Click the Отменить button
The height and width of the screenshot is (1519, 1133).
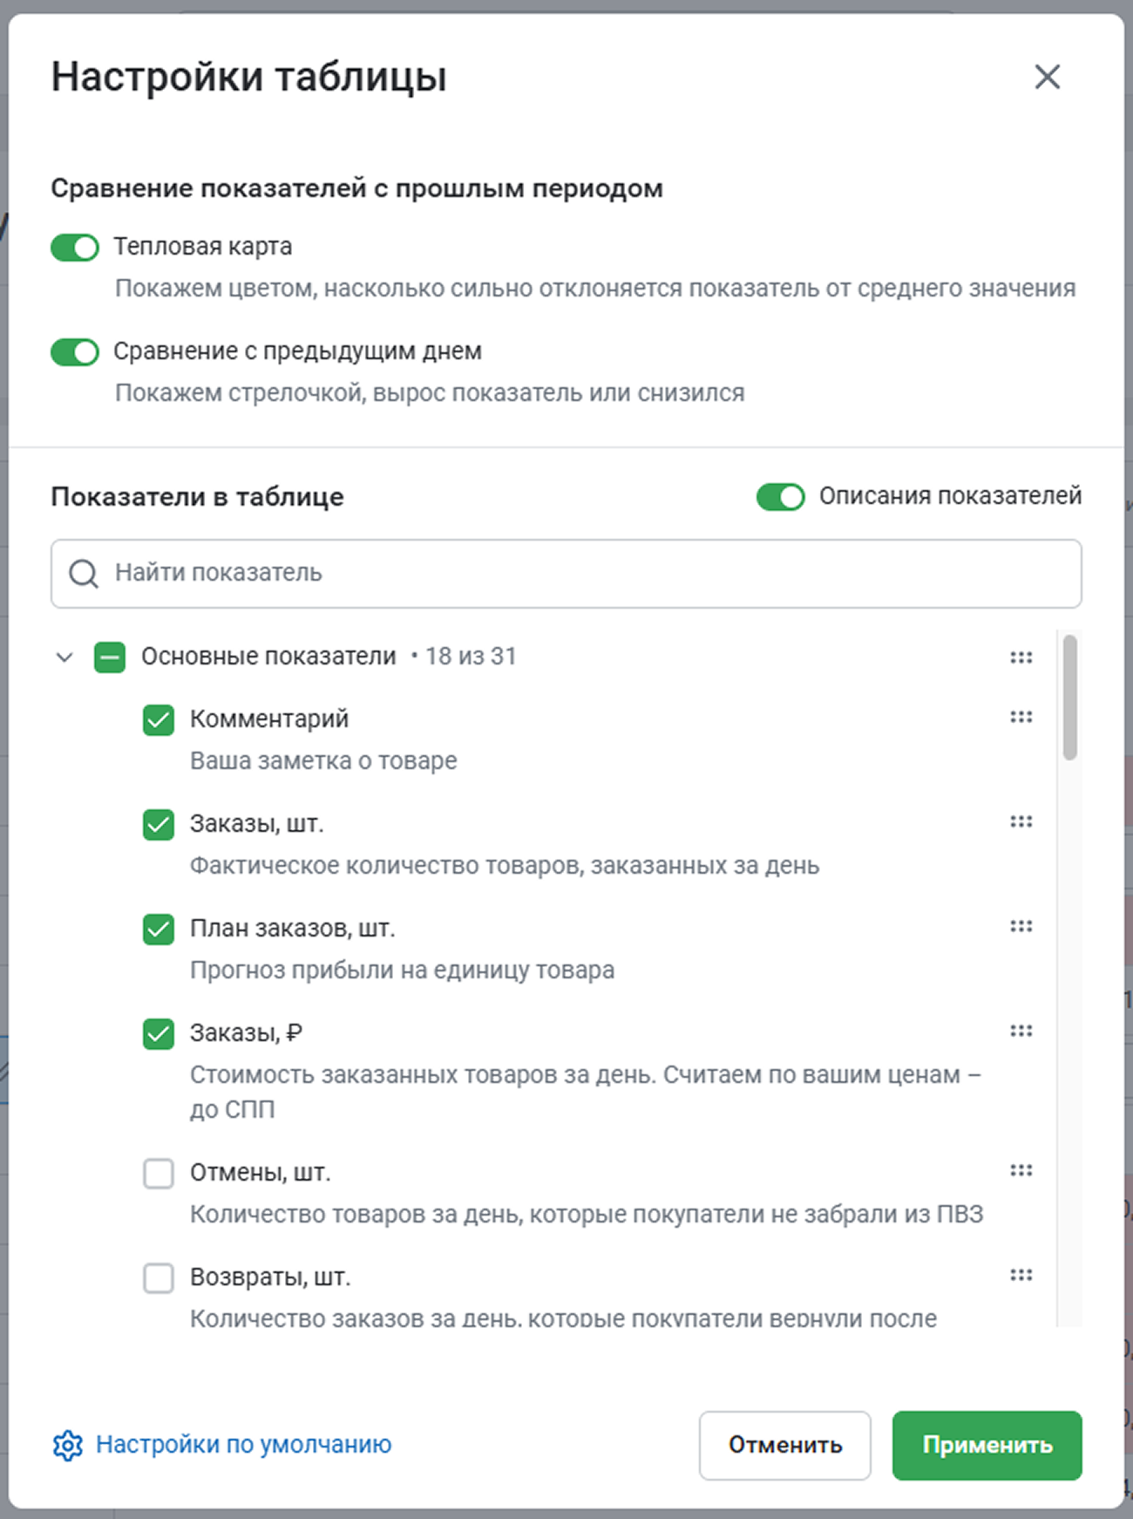(x=784, y=1445)
